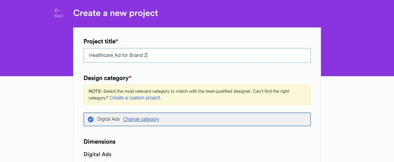Click the red asterisk after Design category
The image size is (394, 162).
click(x=130, y=77)
